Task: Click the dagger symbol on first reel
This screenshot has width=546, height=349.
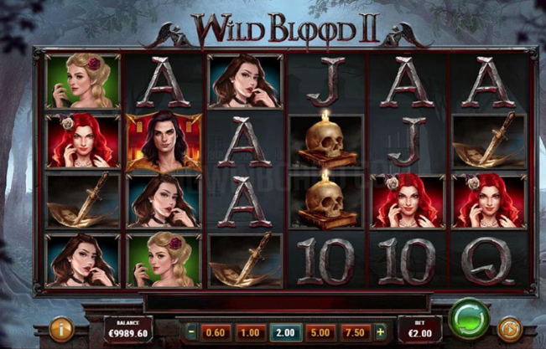Action: pos(83,201)
